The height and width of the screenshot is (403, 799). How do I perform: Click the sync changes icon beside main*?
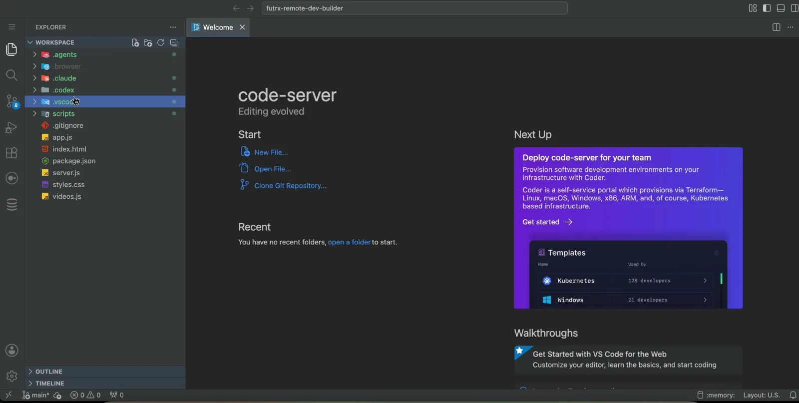[57, 396]
